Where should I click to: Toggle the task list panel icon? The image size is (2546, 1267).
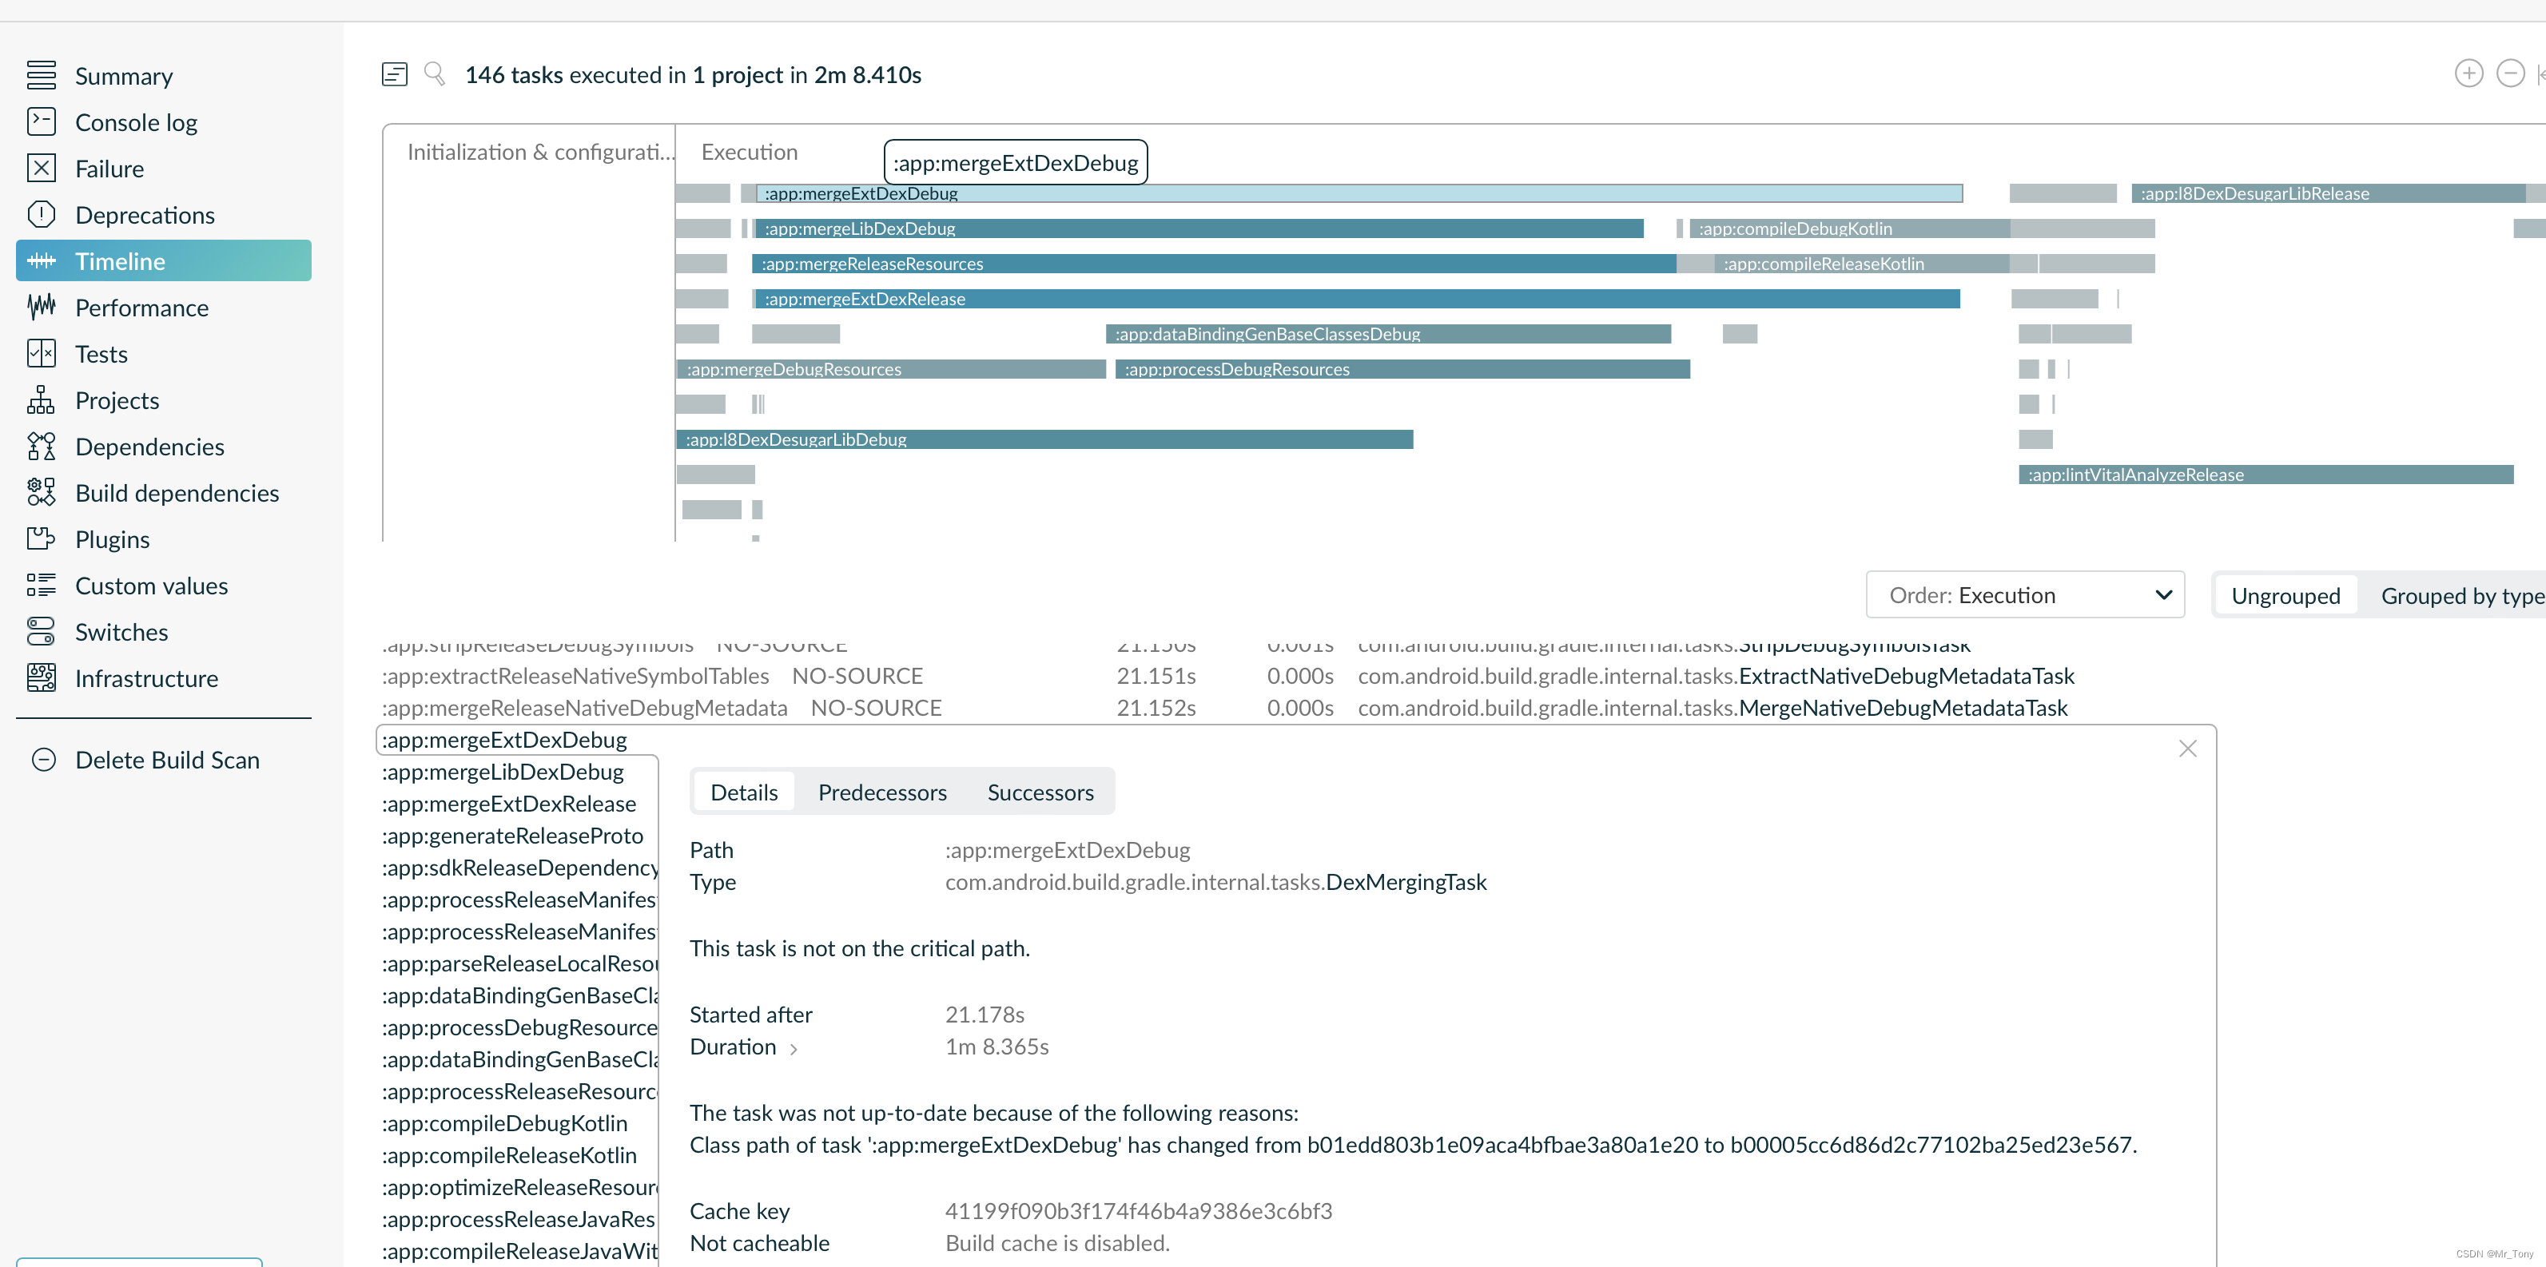[x=394, y=74]
